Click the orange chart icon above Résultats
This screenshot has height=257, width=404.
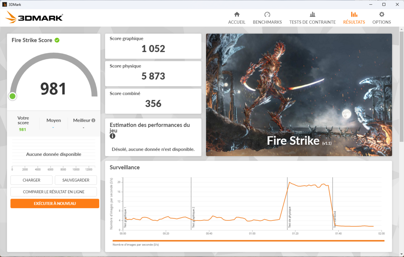pos(354,15)
